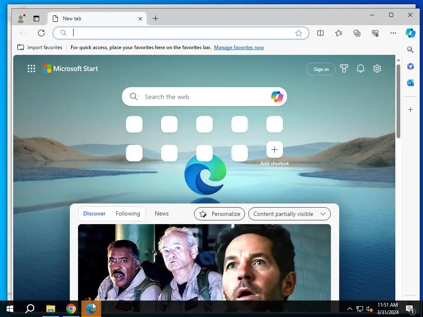Open page settings gear icon
The image size is (423, 317).
(x=377, y=69)
